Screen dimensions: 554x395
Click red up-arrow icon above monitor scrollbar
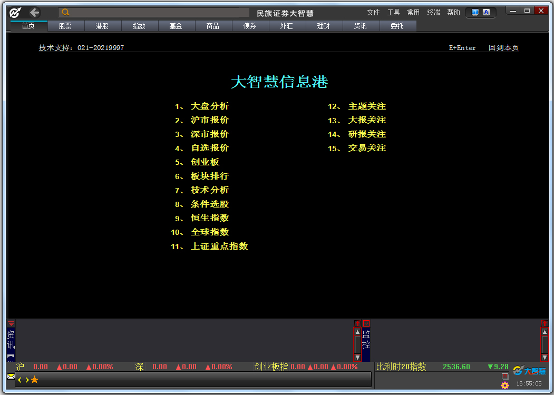545,323
